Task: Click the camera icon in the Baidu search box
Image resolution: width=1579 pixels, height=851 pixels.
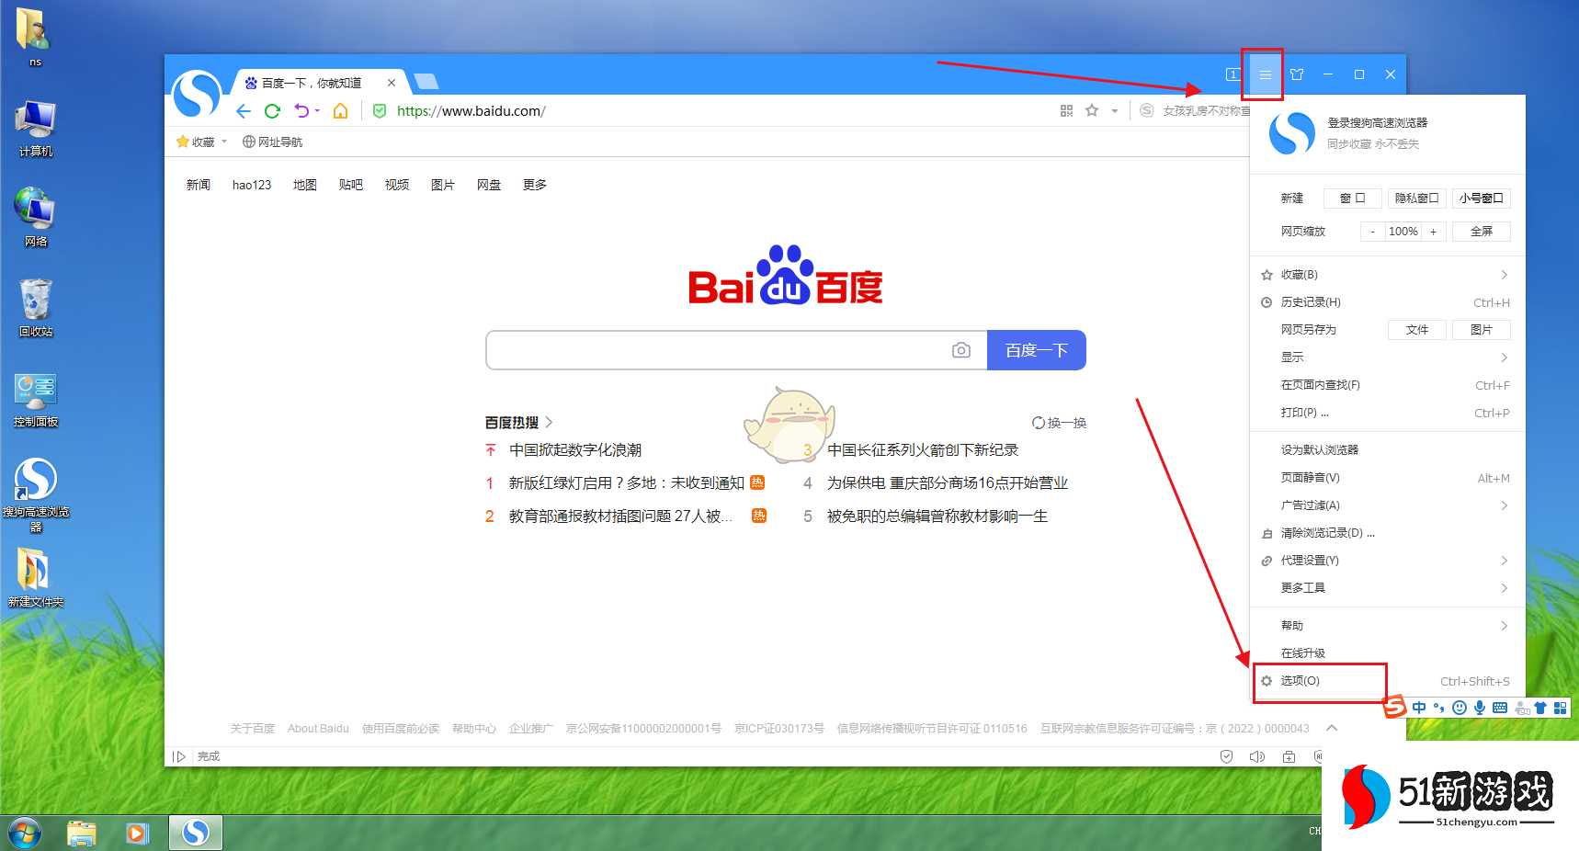Action: tap(961, 350)
